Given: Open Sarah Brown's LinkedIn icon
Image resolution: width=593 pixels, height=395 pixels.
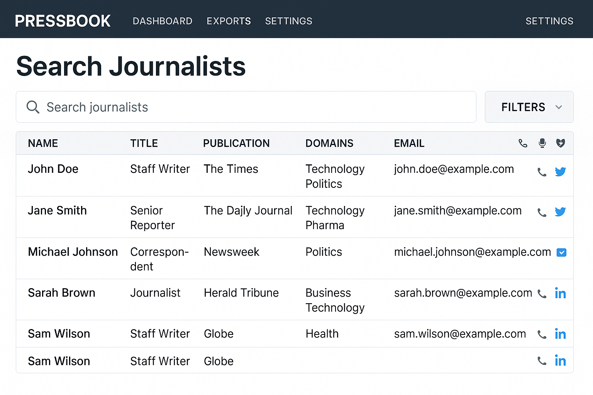Looking at the screenshot, I should pyautogui.click(x=560, y=293).
